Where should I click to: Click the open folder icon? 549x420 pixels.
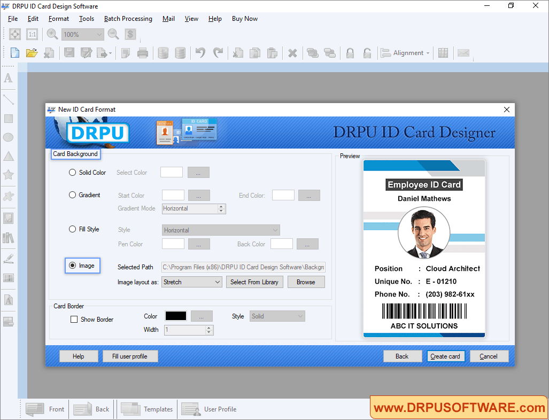pyautogui.click(x=32, y=53)
